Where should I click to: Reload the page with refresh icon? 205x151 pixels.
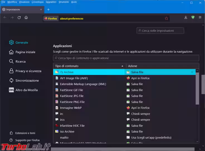point(19,17)
